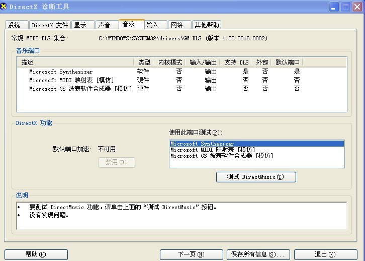The image size is (365, 261).
Task: Click 是 in 支持 DLS column for Microsoft Synthesizer
Action: [x=245, y=72]
